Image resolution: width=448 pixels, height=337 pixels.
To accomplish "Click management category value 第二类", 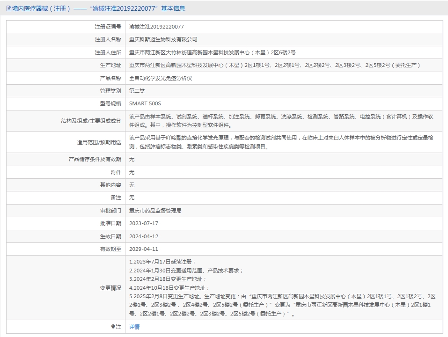I will coord(137,91).
